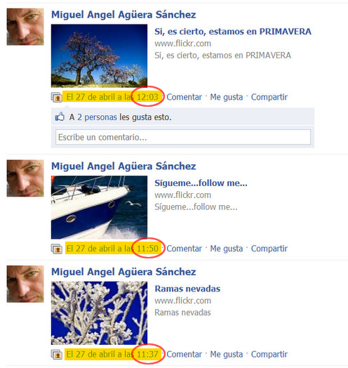Viewport: 348px width, 368px height.
Task: Open the blue boat photo thumbnail
Action: point(99,207)
